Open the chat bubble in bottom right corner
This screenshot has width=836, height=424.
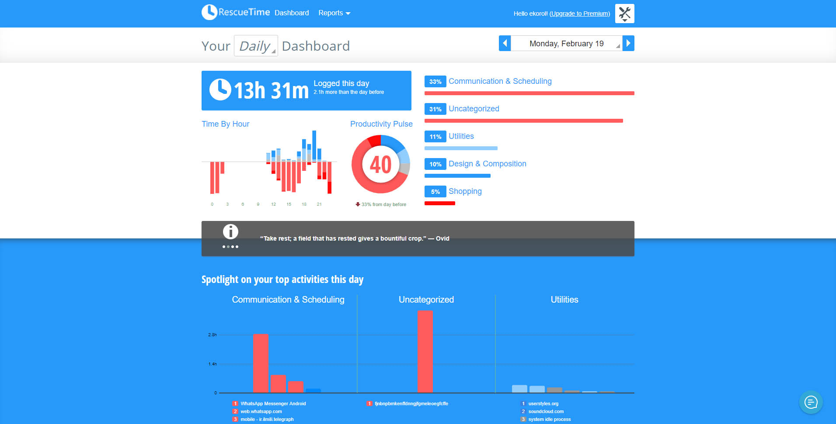811,402
